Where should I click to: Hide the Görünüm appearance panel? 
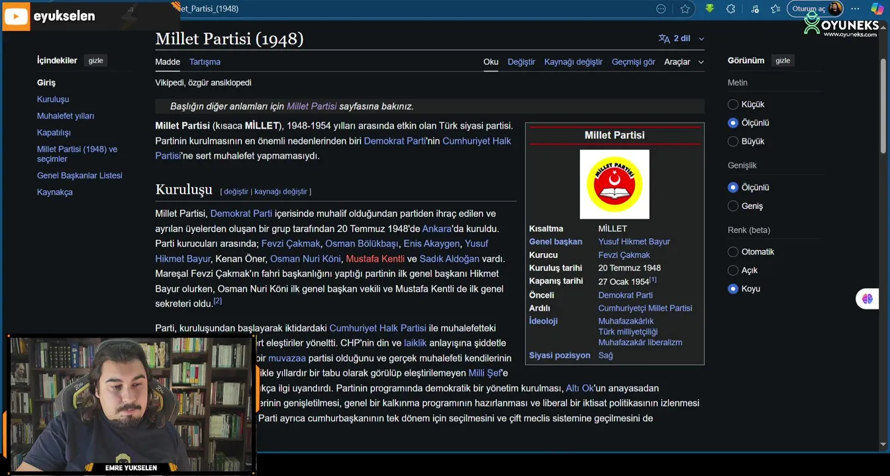point(783,61)
